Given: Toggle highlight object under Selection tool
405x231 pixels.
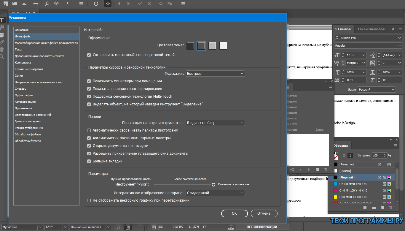Looking at the screenshot, I should [x=89, y=104].
